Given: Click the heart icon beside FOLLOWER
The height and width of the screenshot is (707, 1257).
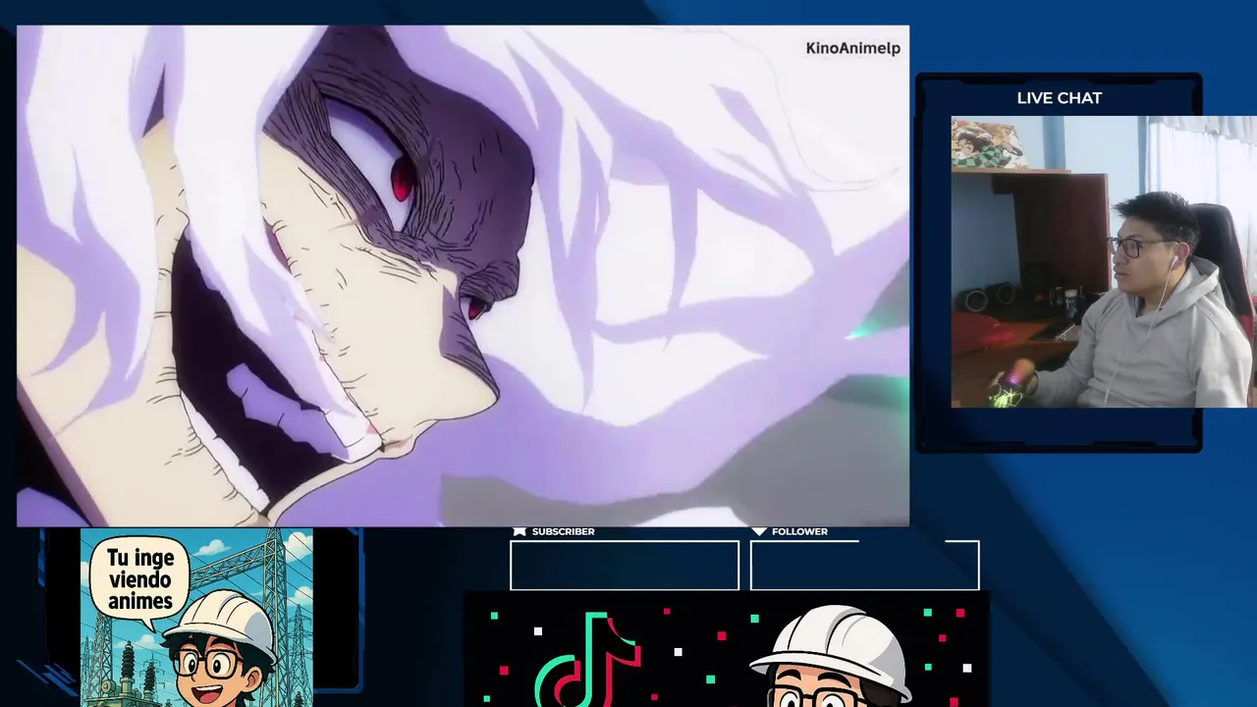Looking at the screenshot, I should [759, 531].
